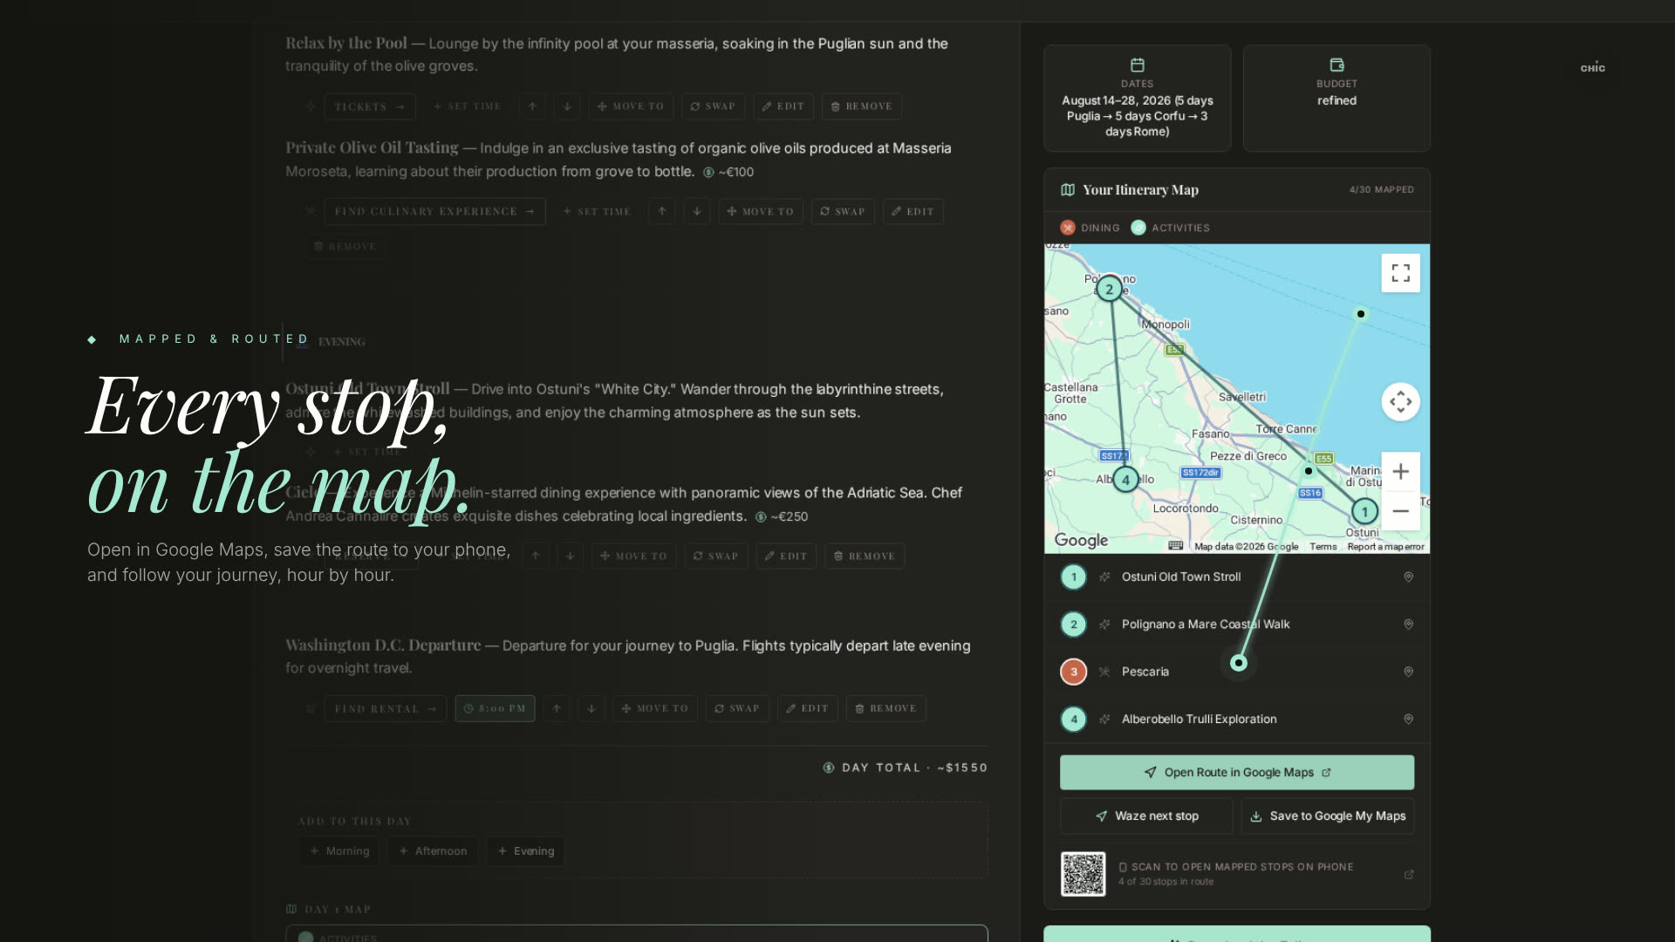Toggle Dining legend filter
The image size is (1675, 942).
1090,228
